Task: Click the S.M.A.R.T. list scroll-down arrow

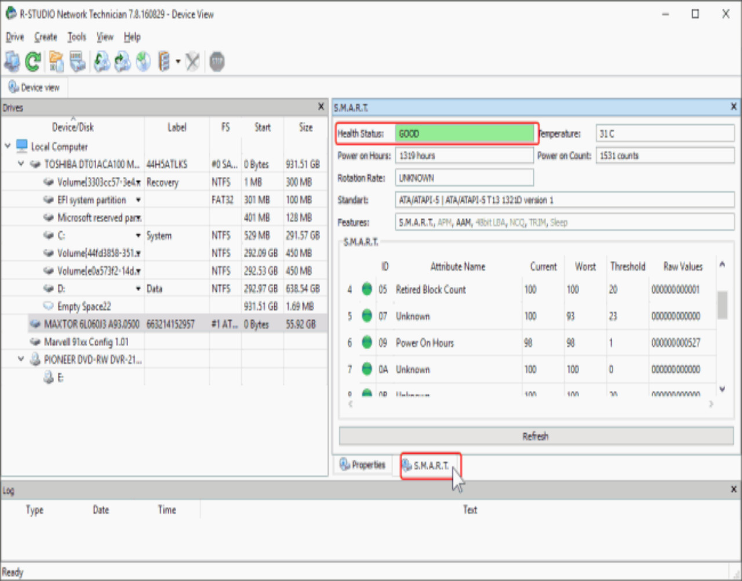Action: [x=722, y=389]
